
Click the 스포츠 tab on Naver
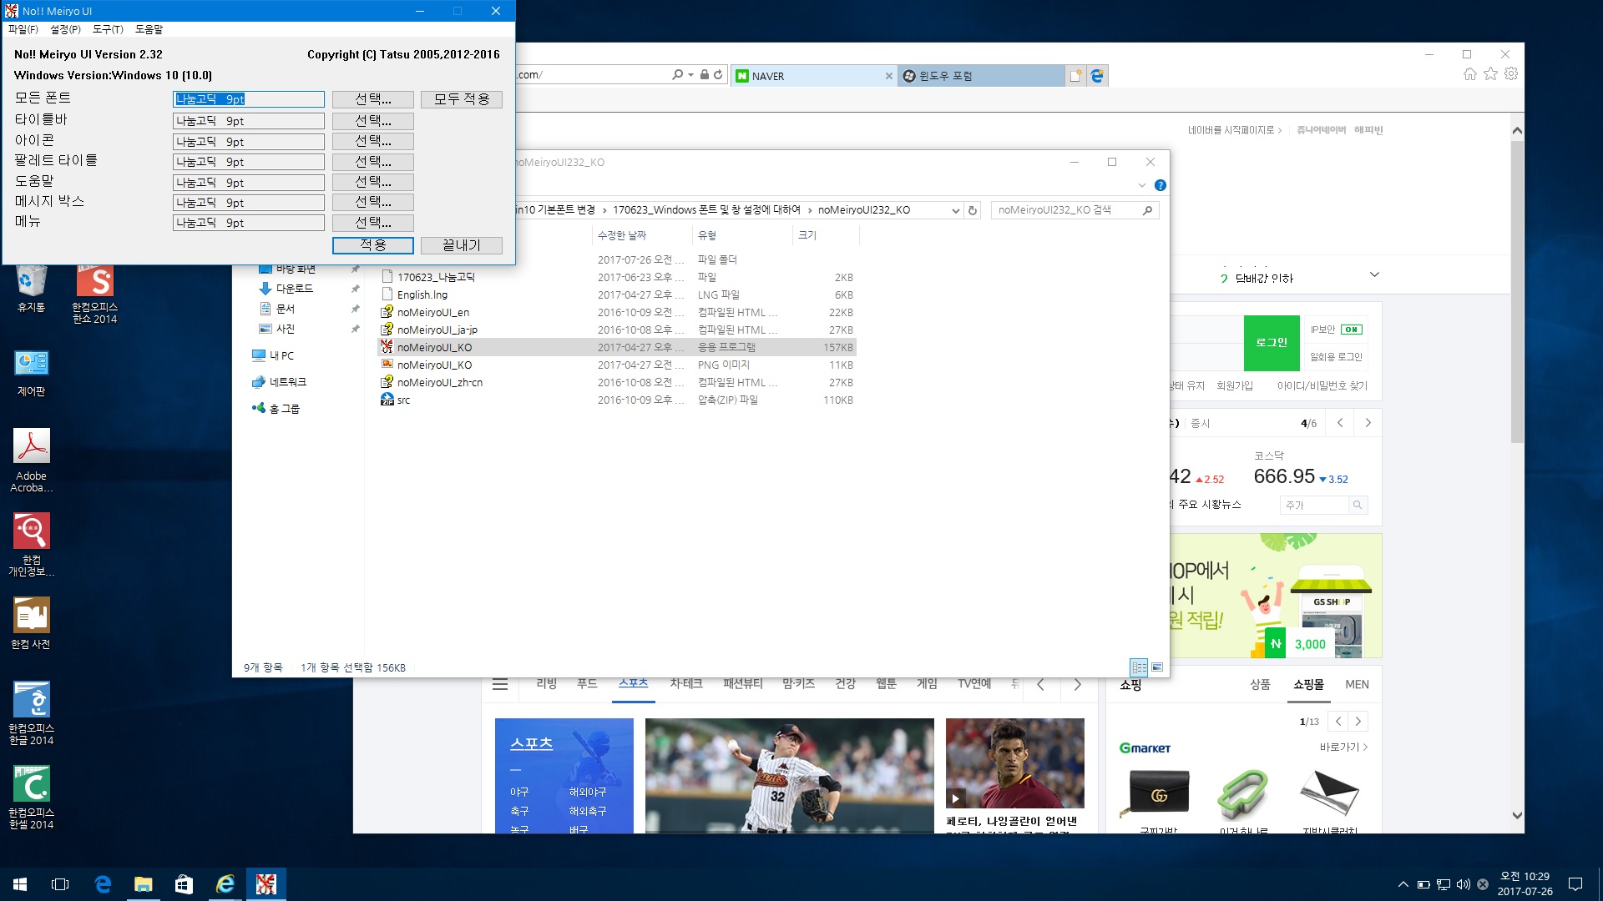click(634, 683)
